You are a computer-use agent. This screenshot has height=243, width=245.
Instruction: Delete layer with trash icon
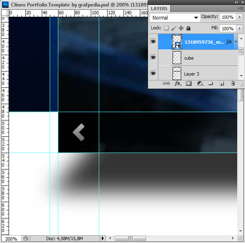[x=233, y=83]
